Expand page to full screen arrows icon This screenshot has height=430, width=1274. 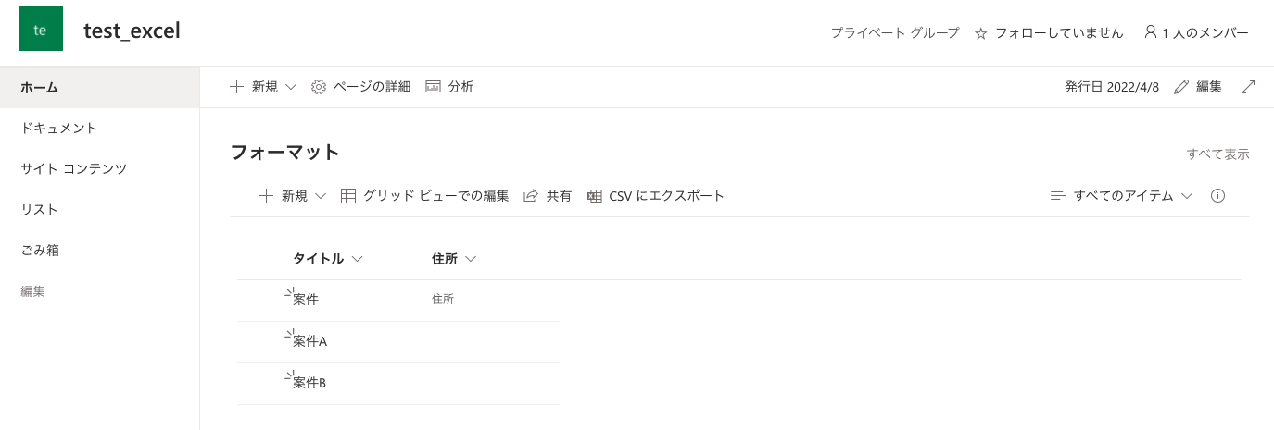[x=1248, y=87]
